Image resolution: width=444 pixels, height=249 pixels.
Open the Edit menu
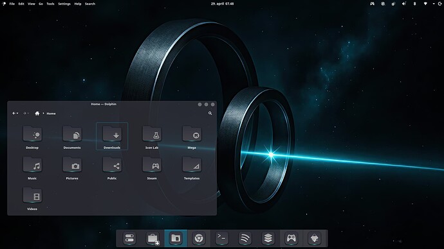click(21, 4)
